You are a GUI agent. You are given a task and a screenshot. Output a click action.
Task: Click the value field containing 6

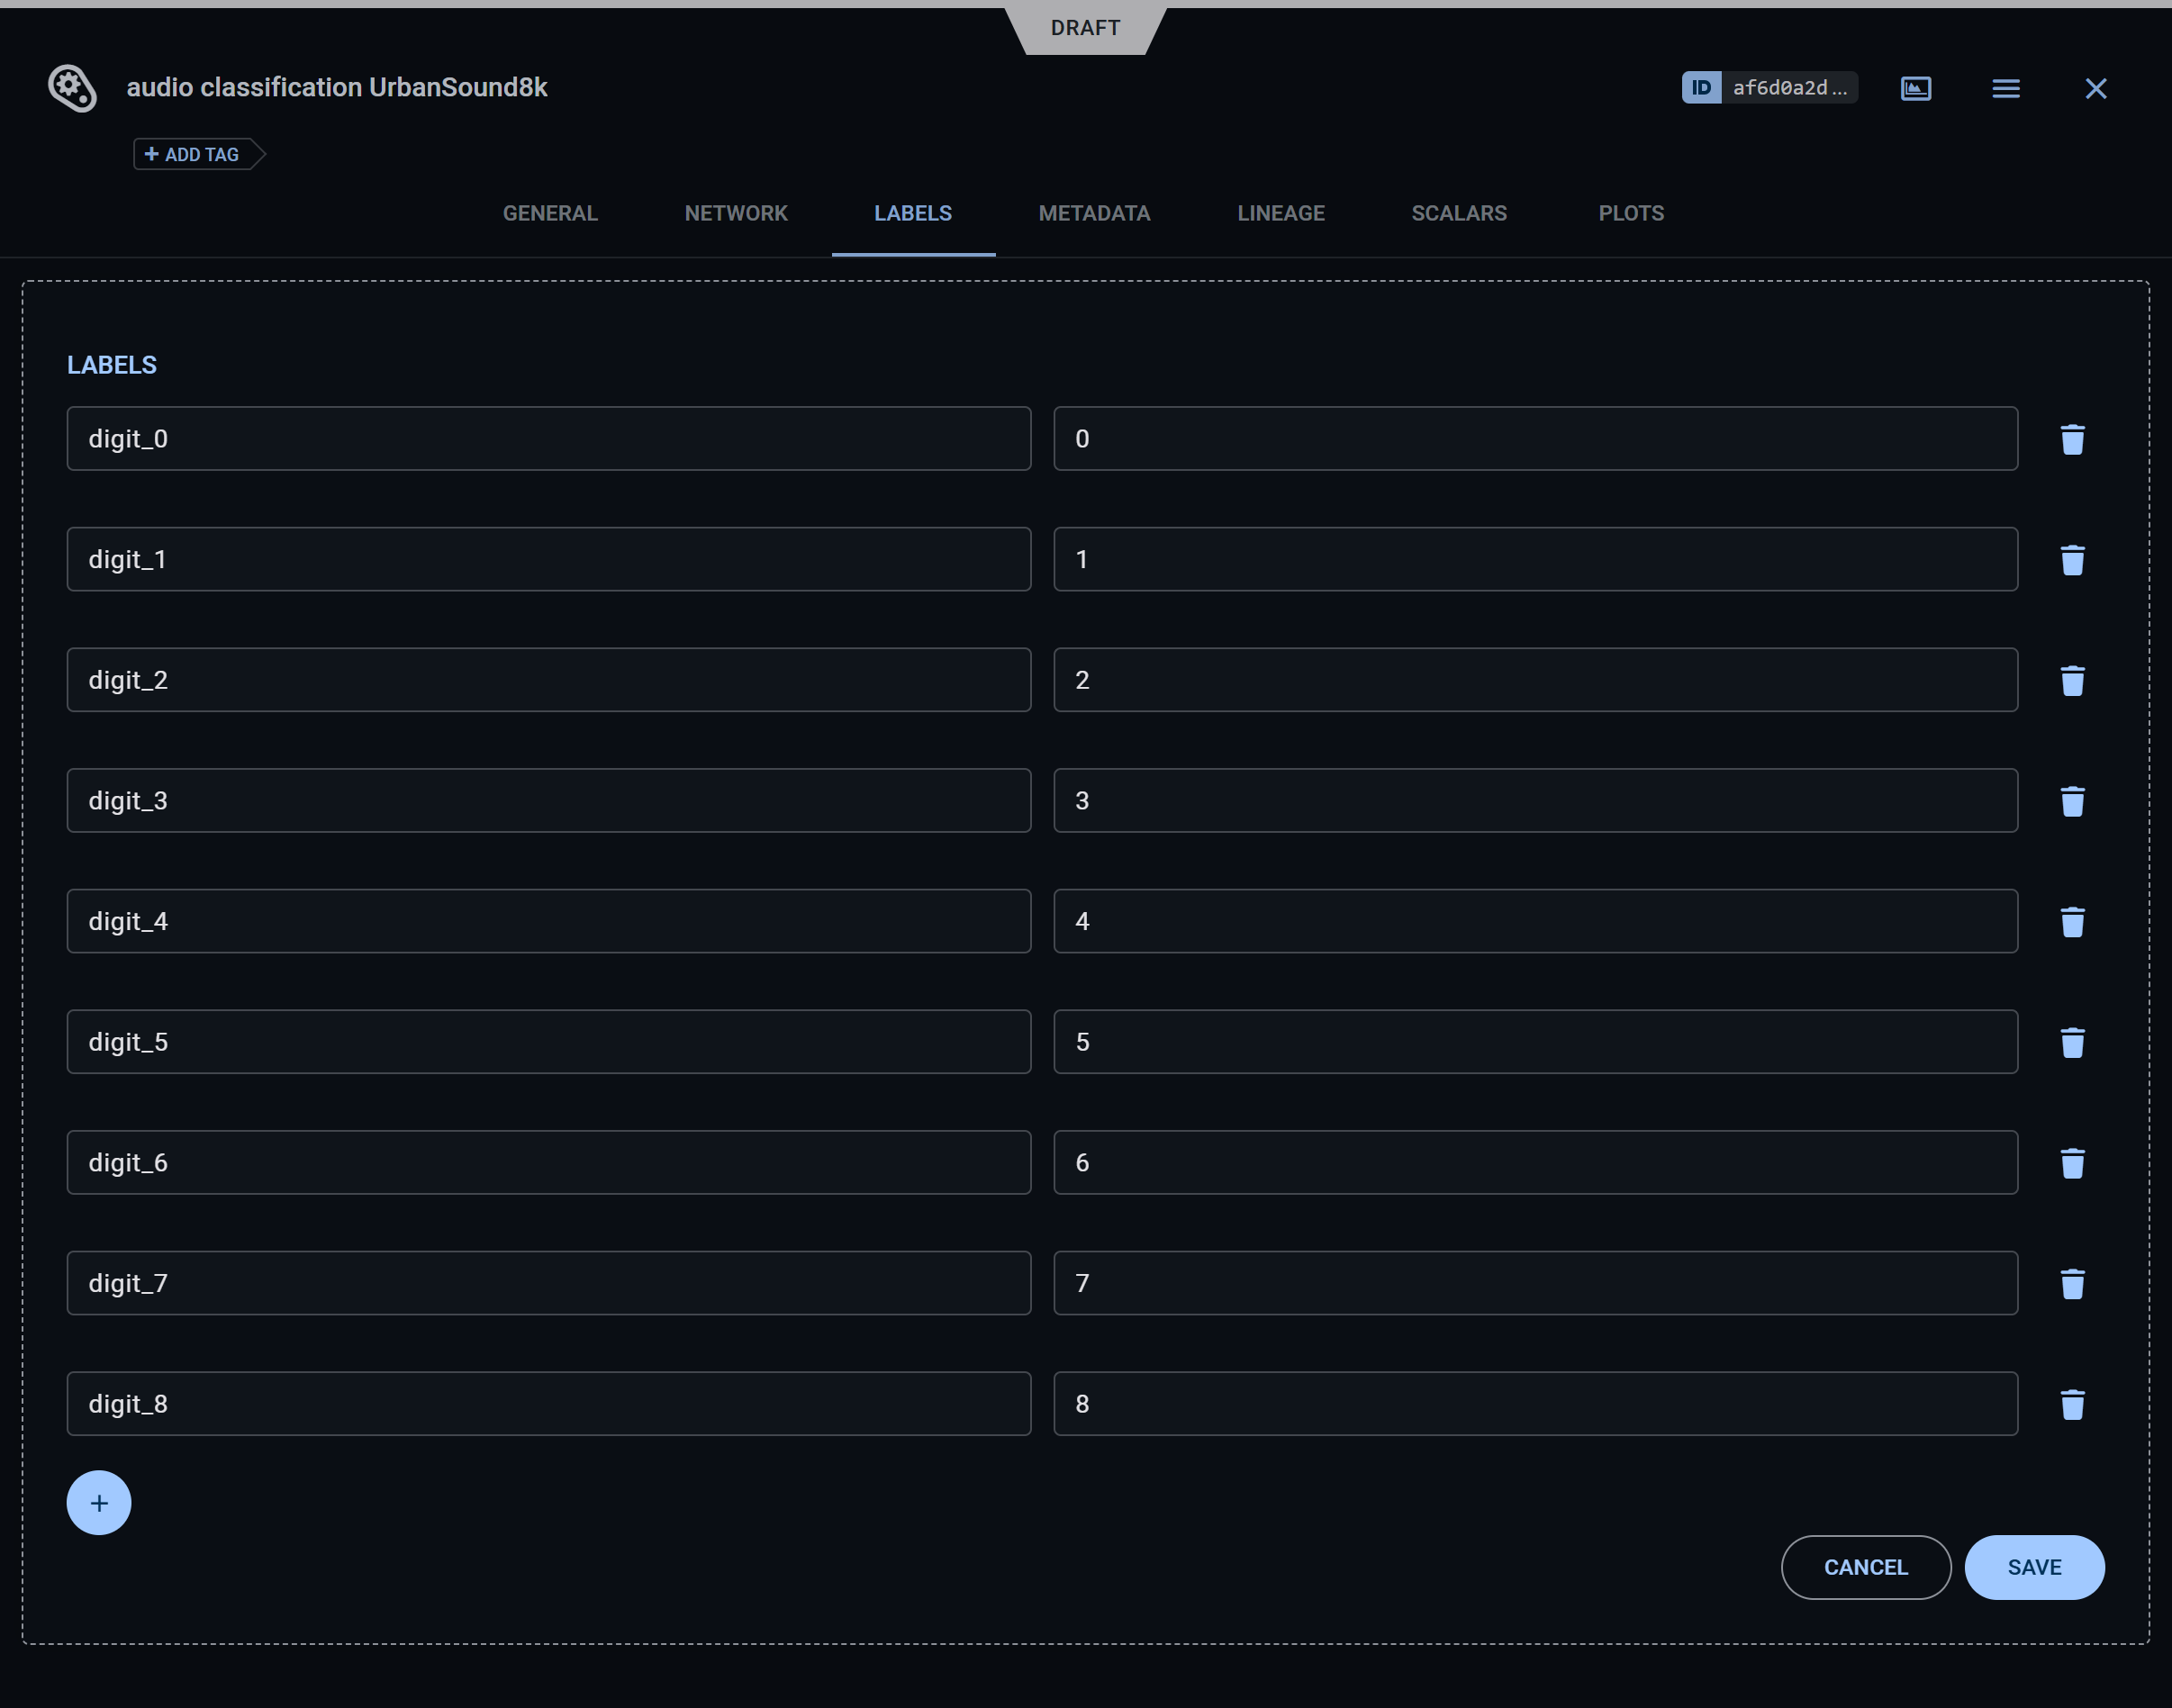click(x=1535, y=1162)
